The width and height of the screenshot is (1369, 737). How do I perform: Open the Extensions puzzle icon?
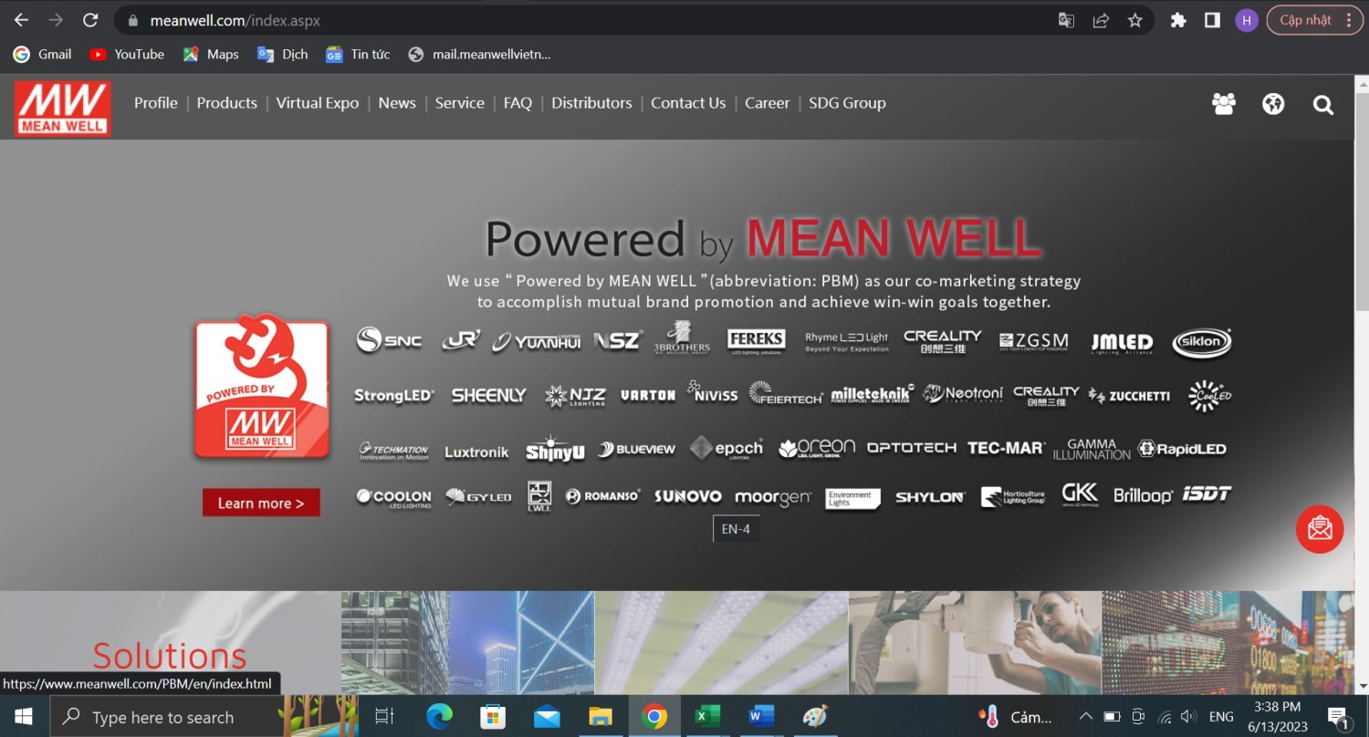(1178, 20)
